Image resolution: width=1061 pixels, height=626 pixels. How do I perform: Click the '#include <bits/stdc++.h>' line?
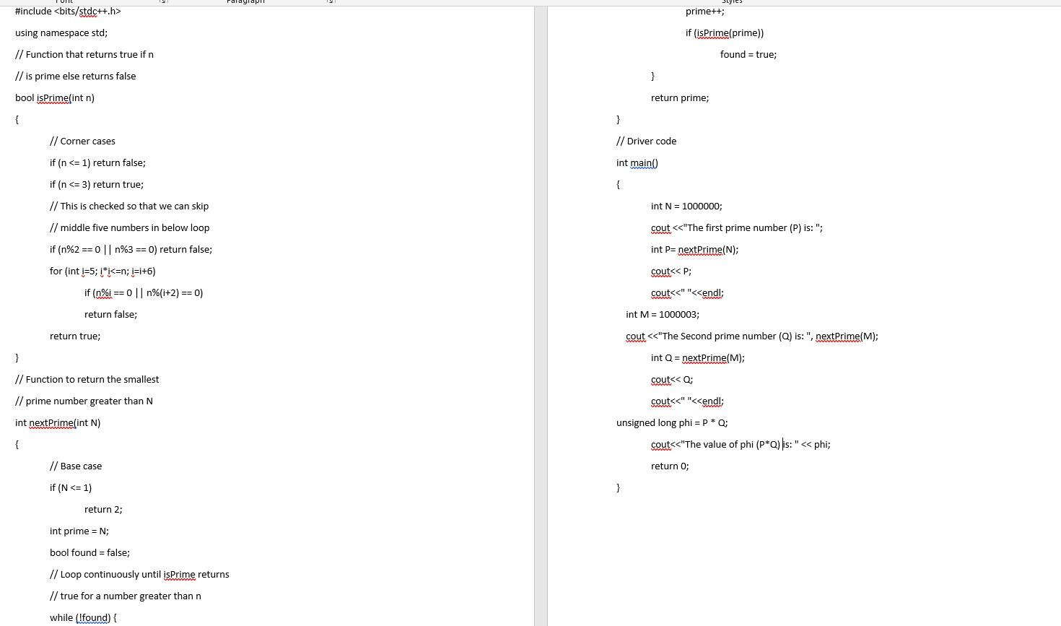point(68,11)
